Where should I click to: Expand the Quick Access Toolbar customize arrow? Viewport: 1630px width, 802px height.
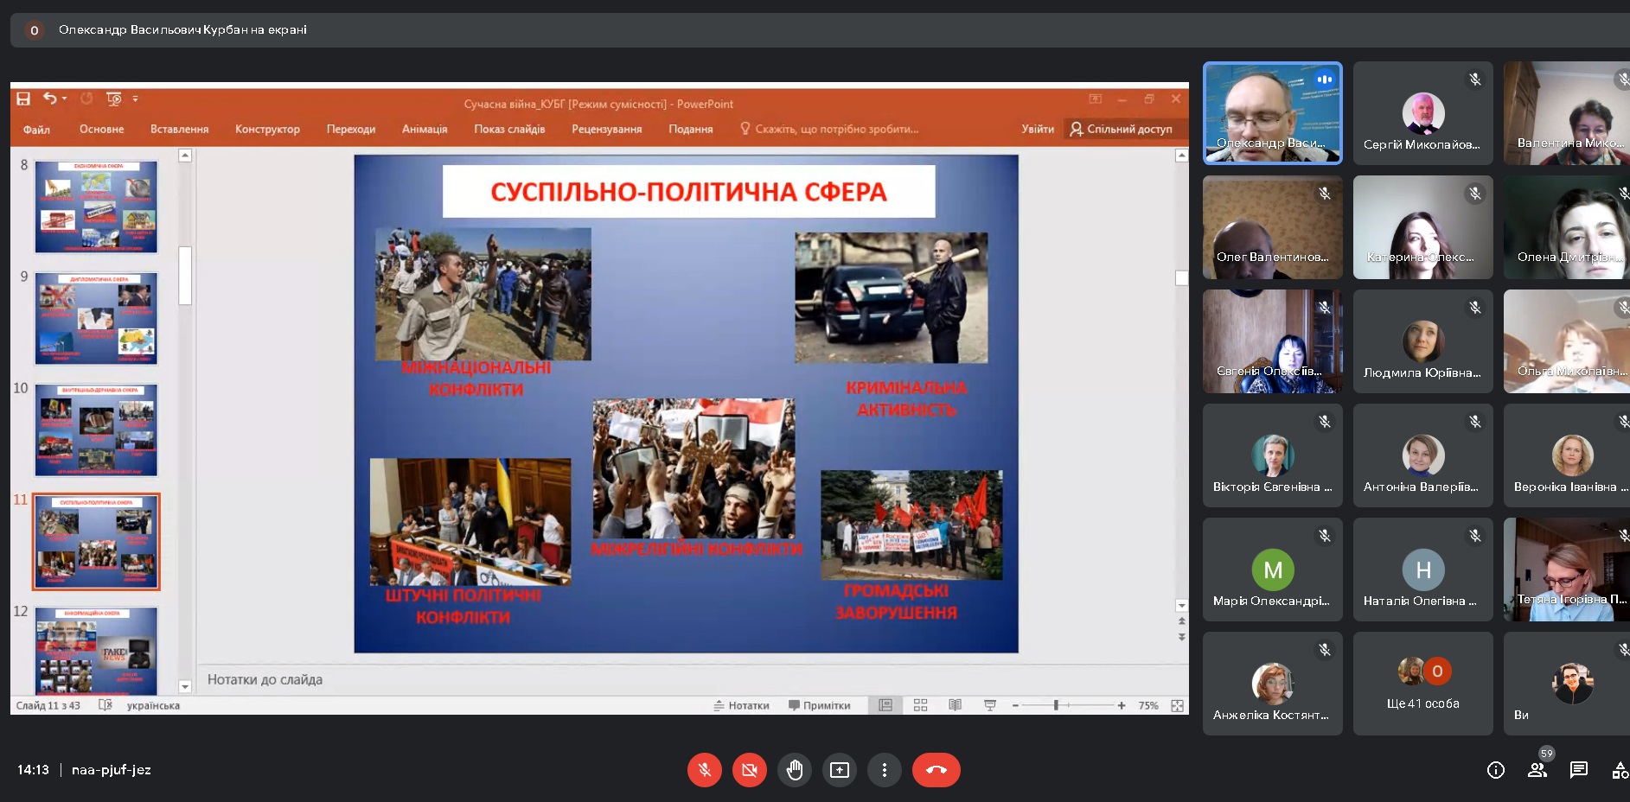click(136, 99)
